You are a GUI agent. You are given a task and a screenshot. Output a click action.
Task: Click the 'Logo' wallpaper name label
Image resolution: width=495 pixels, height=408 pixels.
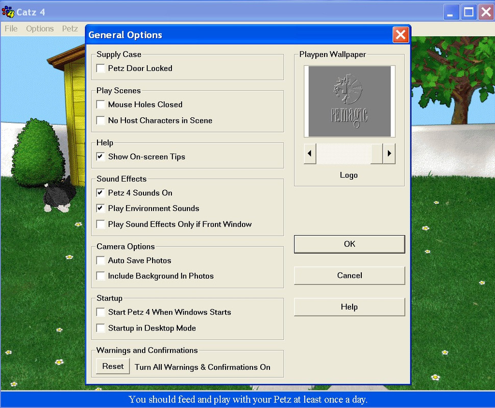[349, 175]
